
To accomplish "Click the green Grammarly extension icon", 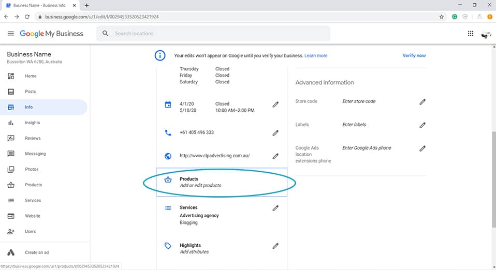I will point(455,17).
